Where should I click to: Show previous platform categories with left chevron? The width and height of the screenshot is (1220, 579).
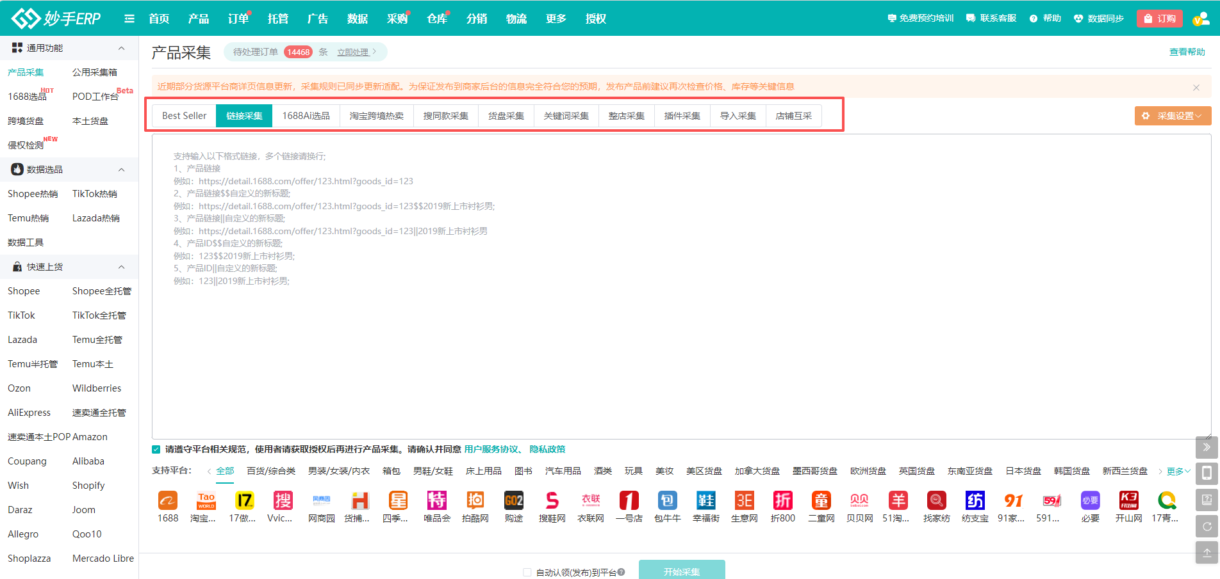click(210, 472)
